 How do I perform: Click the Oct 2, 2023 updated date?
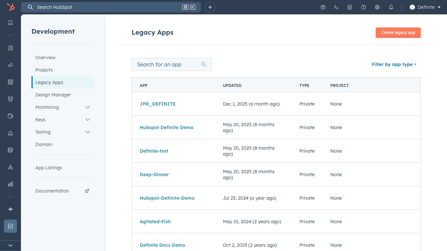pos(250,245)
